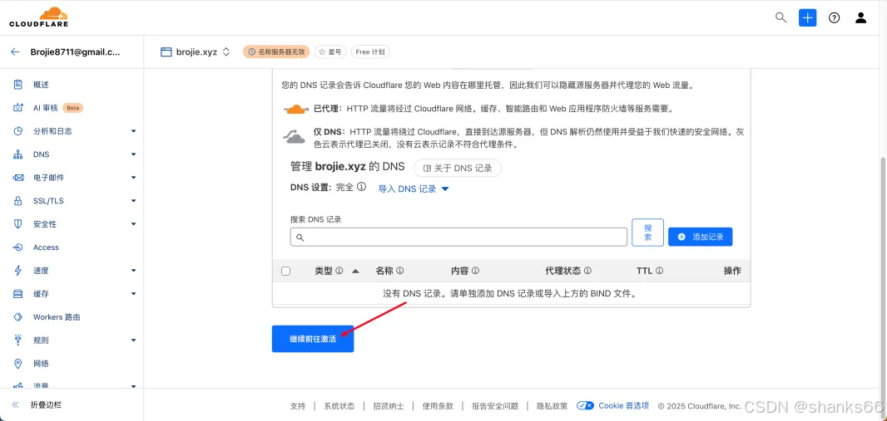Click 折叠边栏 label
The height and width of the screenshot is (421, 887).
(46, 404)
